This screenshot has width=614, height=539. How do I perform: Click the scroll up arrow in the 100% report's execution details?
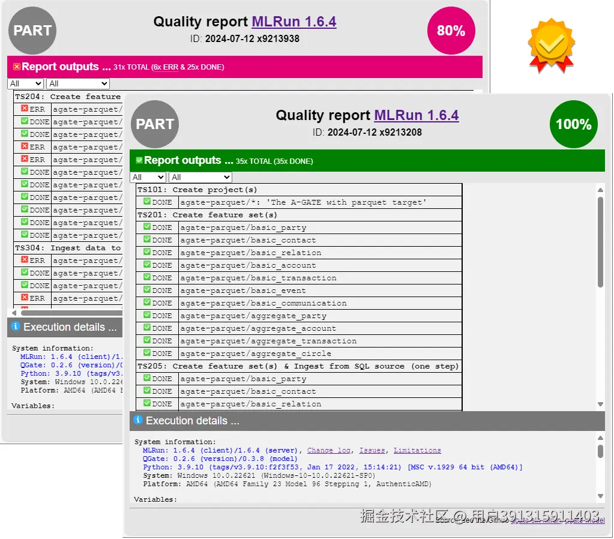pyautogui.click(x=600, y=438)
